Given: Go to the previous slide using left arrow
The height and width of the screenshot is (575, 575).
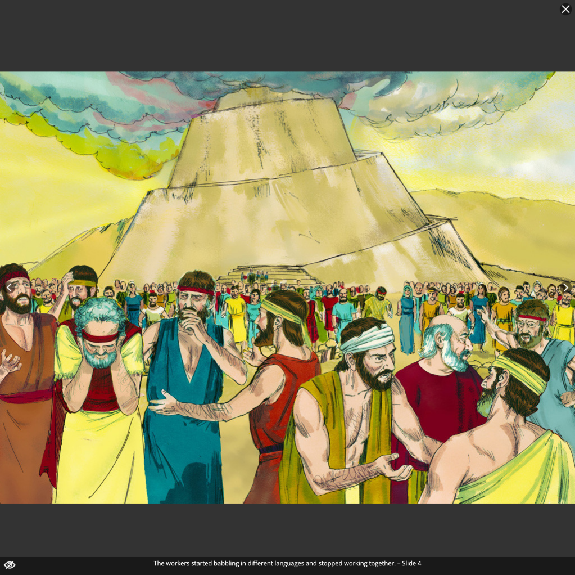Looking at the screenshot, I should pyautogui.click(x=9, y=287).
